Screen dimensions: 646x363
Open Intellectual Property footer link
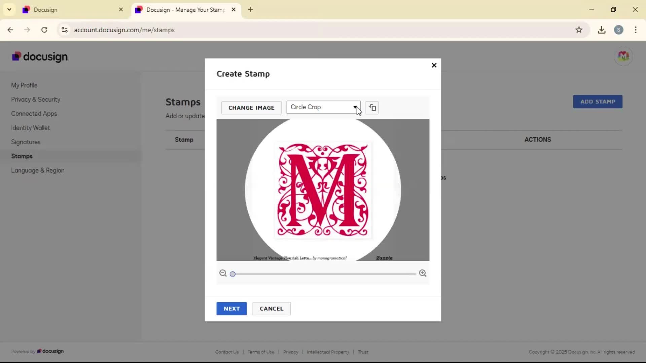click(328, 352)
